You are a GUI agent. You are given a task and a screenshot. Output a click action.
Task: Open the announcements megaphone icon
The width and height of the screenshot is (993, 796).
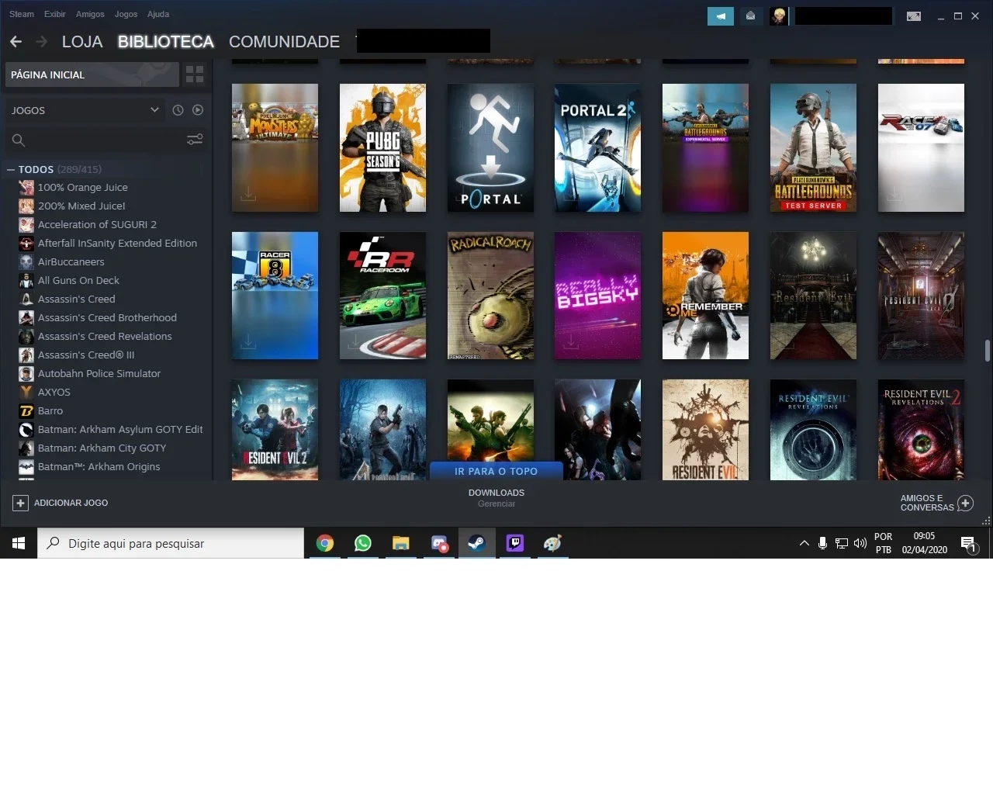pyautogui.click(x=721, y=16)
